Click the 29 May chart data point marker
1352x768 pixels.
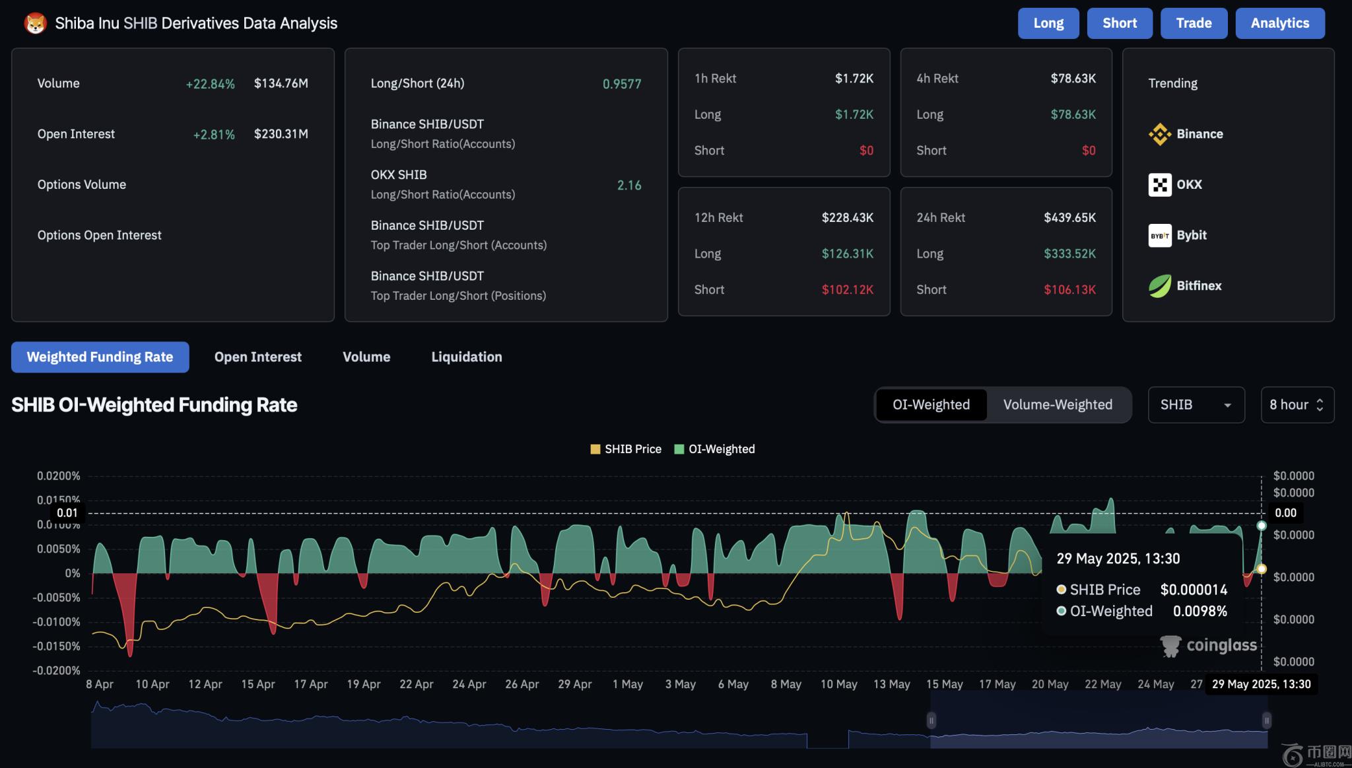1261,526
